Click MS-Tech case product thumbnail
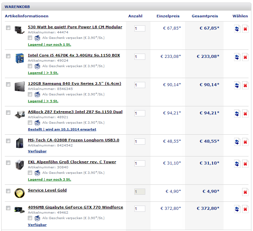253x231 pixels. point(20,143)
